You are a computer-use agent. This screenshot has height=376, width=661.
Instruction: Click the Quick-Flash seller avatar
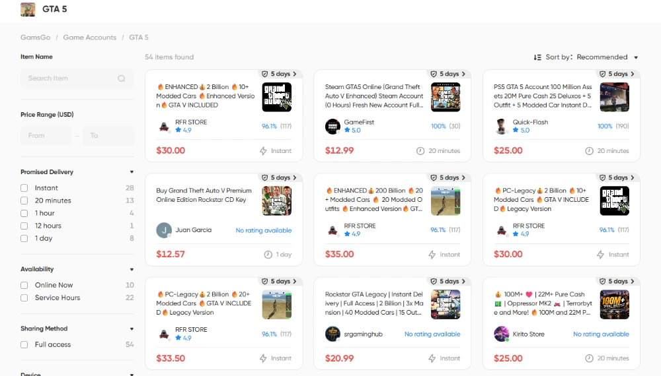[501, 126]
